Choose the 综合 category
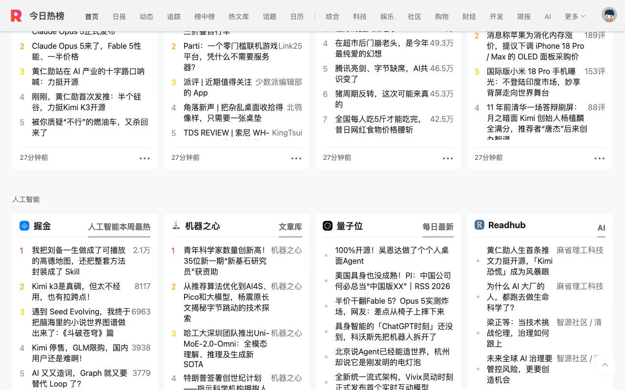The width and height of the screenshot is (625, 390). pos(333,17)
